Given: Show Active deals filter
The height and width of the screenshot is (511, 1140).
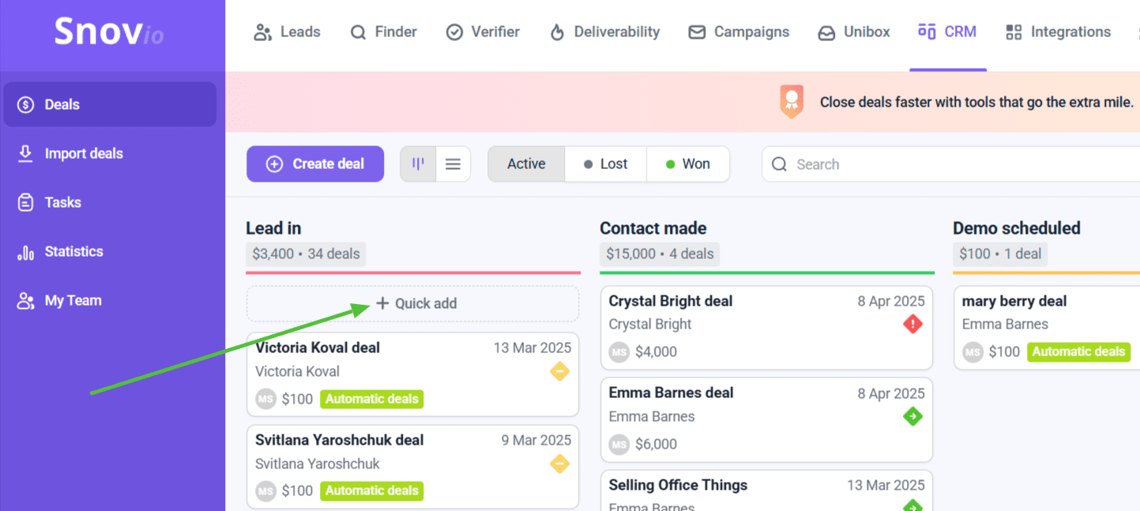Looking at the screenshot, I should coord(526,164).
